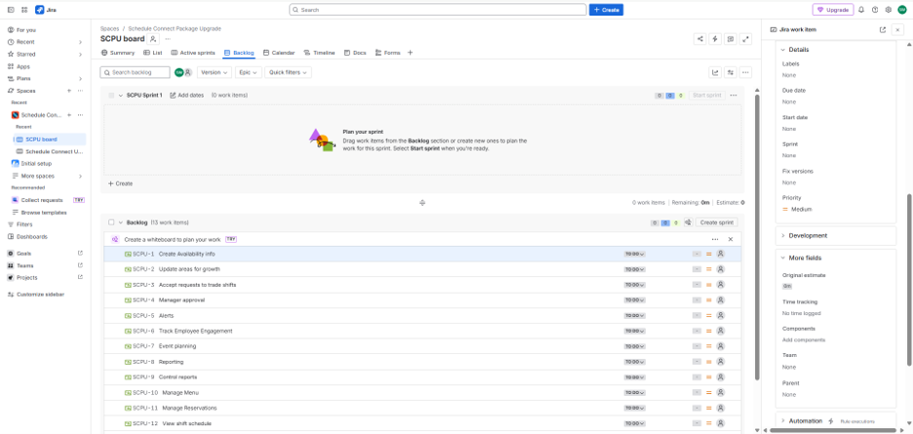Open the app switcher grid icon
Viewport: 913px width, 434px height.
[x=24, y=10]
